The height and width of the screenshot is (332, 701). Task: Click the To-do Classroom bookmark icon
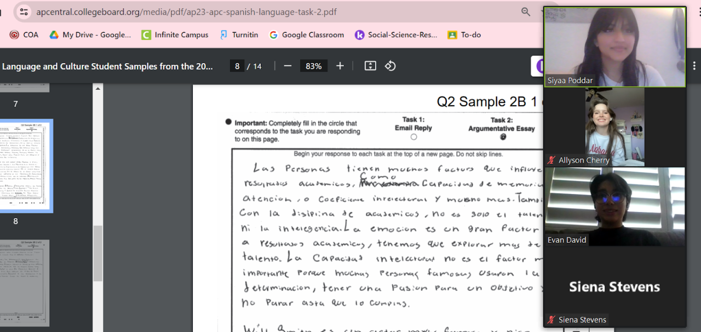[x=452, y=35]
